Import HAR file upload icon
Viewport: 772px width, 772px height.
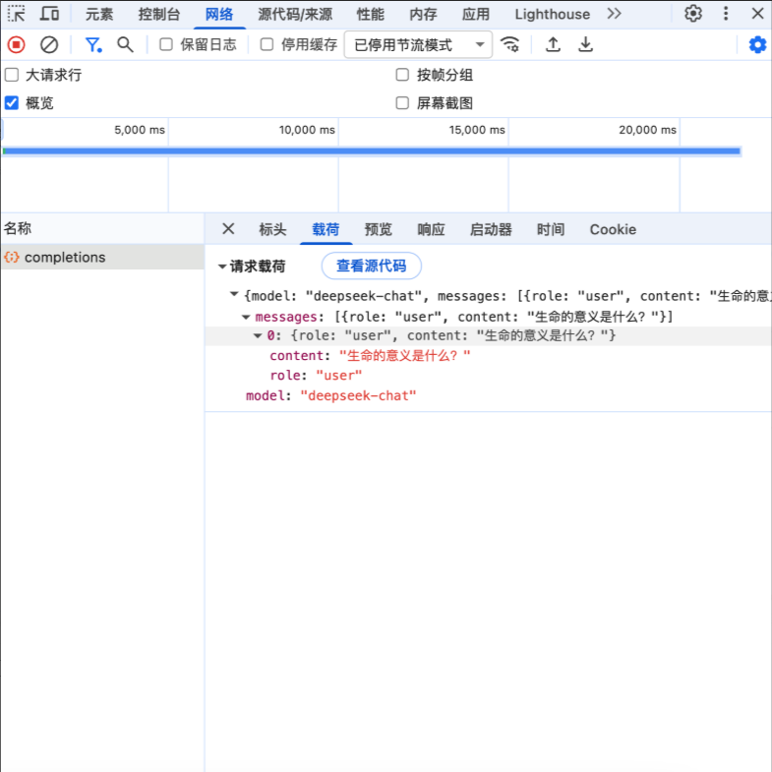click(553, 45)
